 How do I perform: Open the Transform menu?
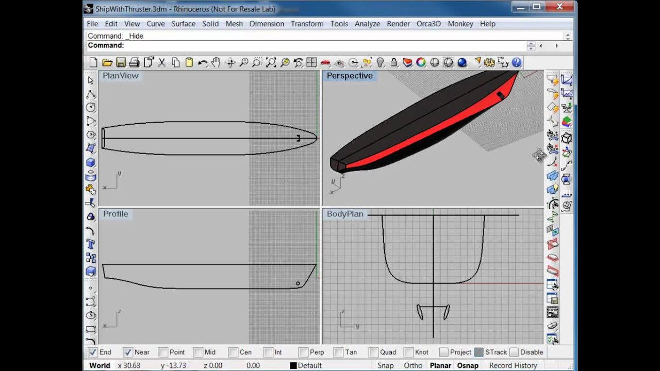click(307, 24)
